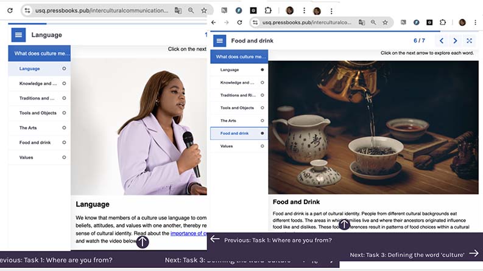This screenshot has height=271, width=483.
Task: Open Knowledge and… item in right sidebar
Action: [x=237, y=83]
